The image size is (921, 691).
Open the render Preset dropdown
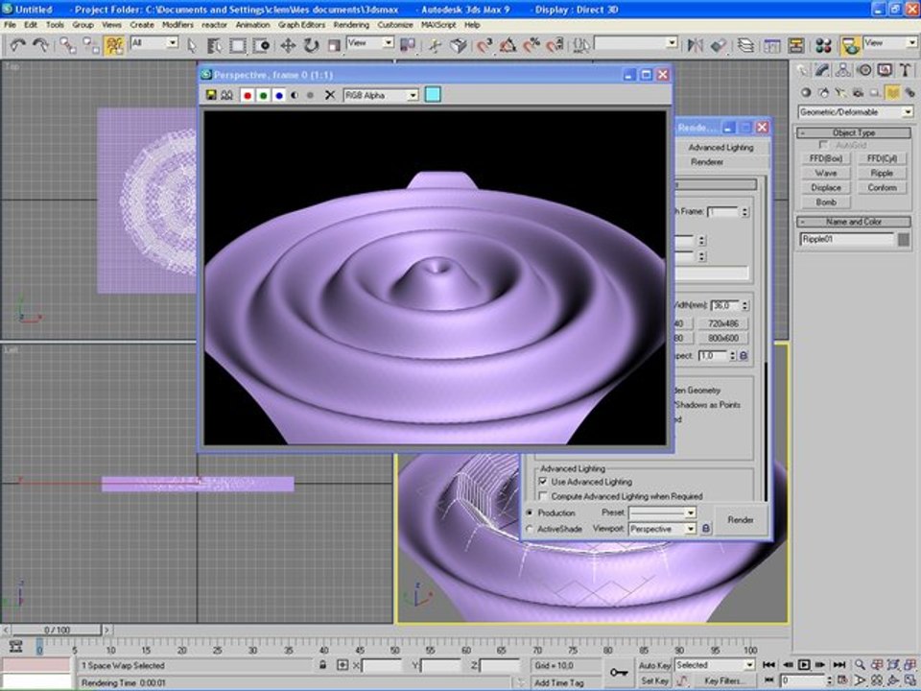click(x=662, y=512)
